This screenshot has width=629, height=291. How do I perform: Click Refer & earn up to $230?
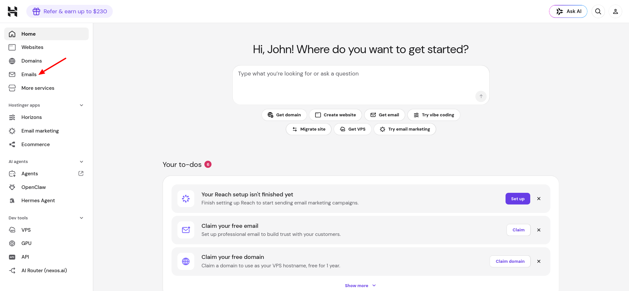tap(70, 11)
